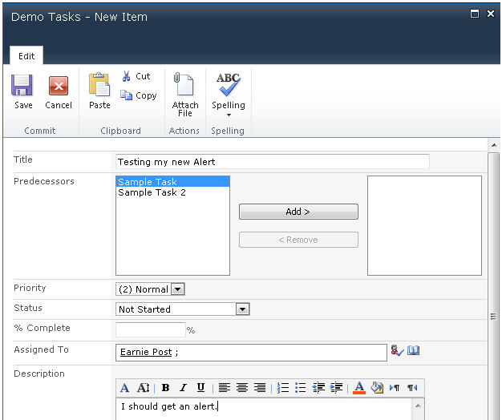502x420 pixels.
Task: Click the Cancel icon in the ribbon
Action: point(58,87)
